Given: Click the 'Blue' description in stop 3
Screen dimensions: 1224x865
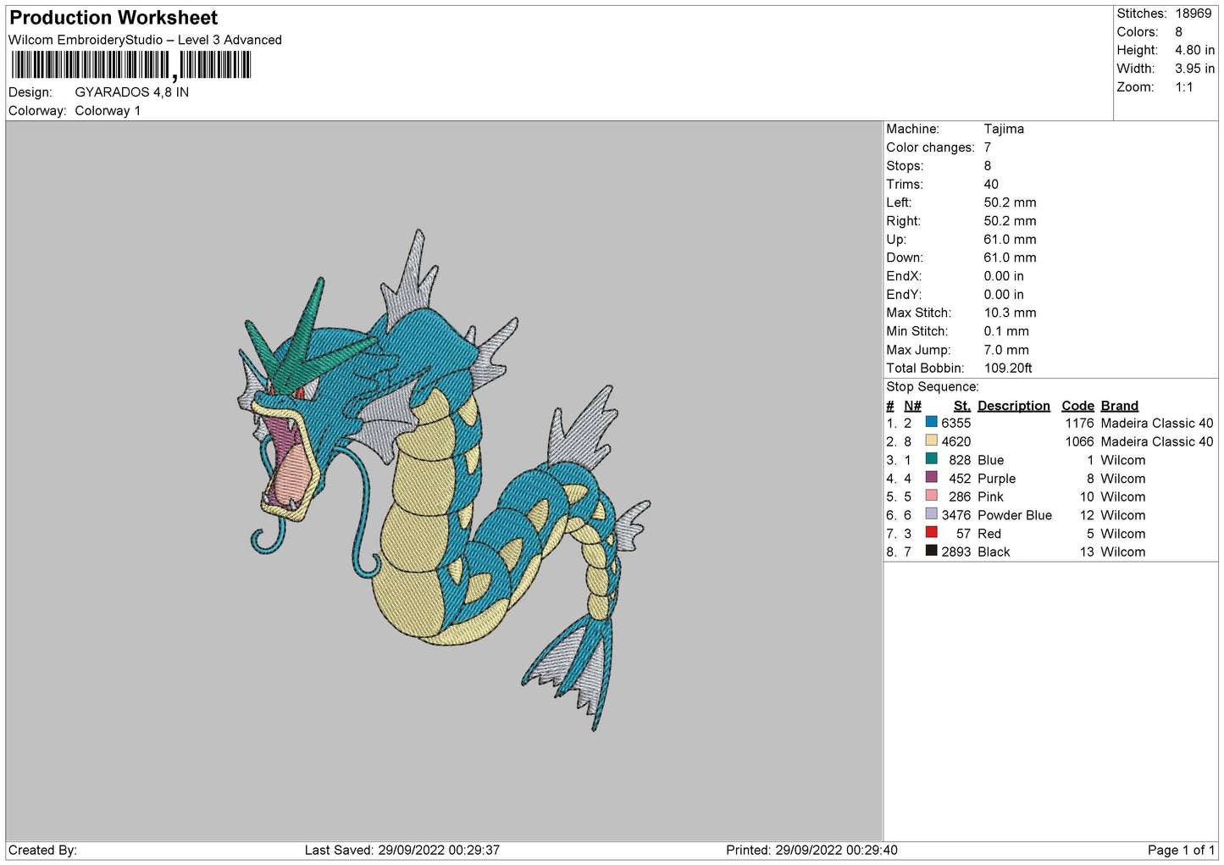Looking at the screenshot, I should (x=990, y=461).
